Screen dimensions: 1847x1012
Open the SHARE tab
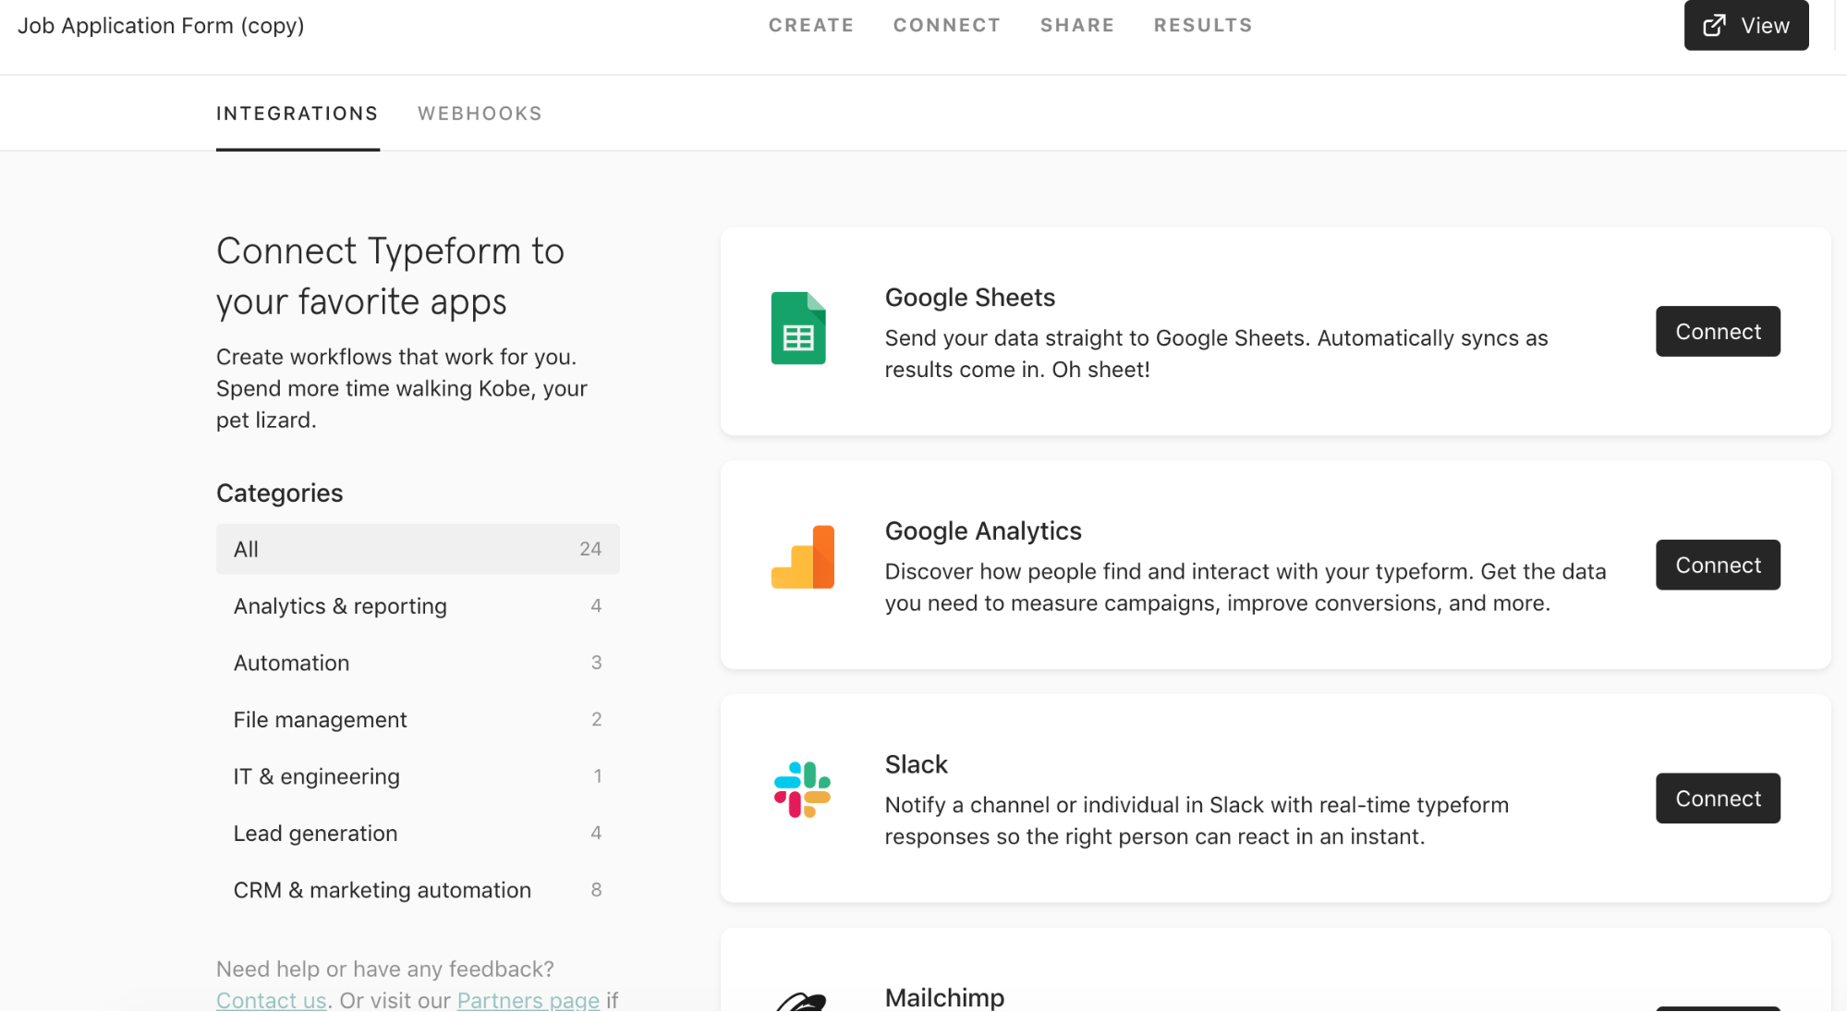click(1077, 25)
